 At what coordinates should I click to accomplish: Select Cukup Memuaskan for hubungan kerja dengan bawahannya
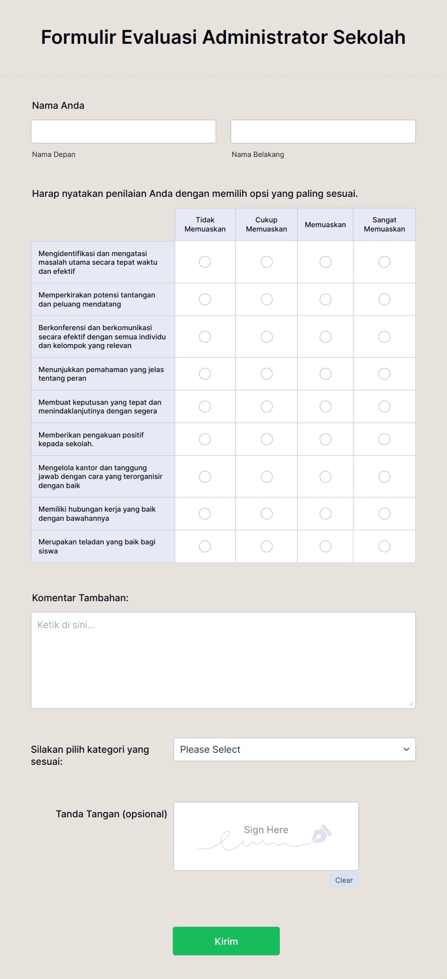tap(266, 514)
